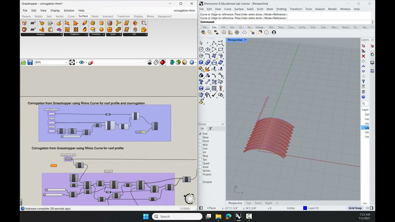This screenshot has width=395, height=222.
Task: Click the blue Layer 03 color swatch
Action: point(305,208)
